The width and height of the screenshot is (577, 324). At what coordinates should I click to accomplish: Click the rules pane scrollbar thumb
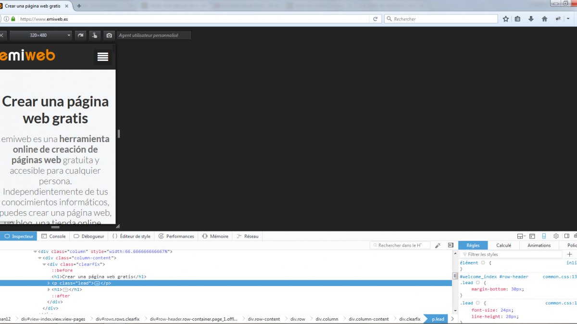tap(455, 276)
